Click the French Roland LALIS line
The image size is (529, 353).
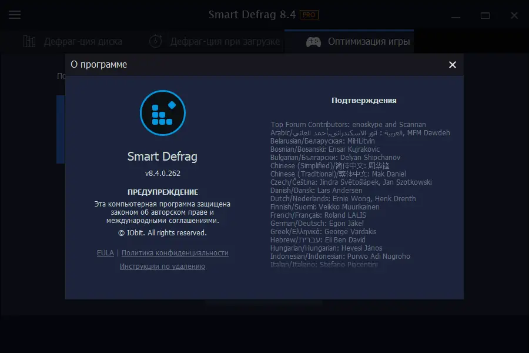tap(318, 215)
